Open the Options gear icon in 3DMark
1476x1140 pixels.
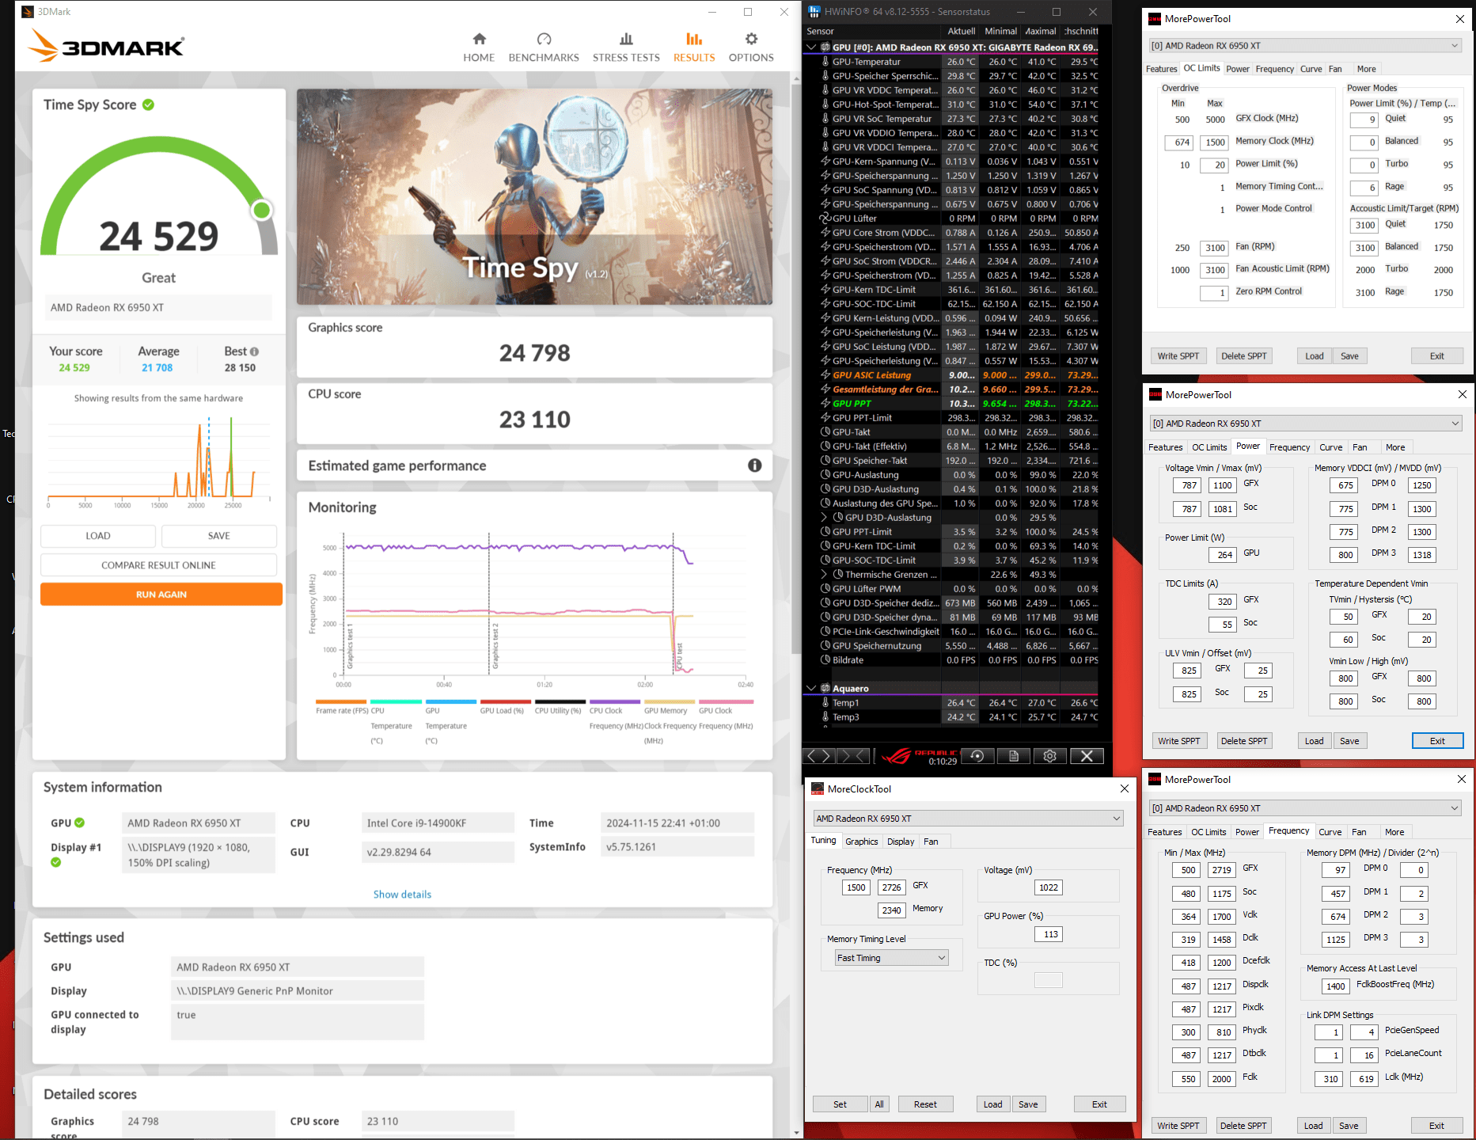[x=751, y=39]
